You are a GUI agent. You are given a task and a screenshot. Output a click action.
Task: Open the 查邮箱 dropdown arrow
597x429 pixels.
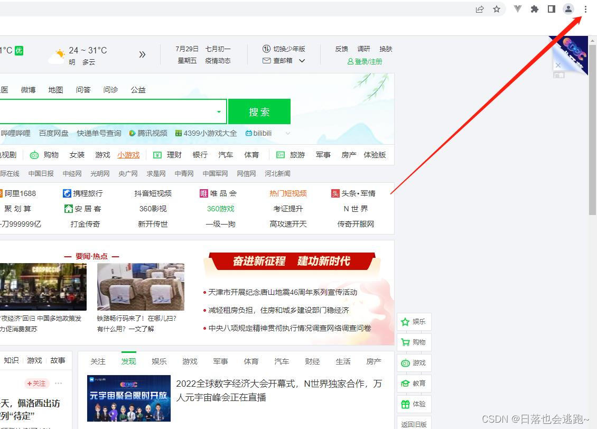click(x=302, y=61)
